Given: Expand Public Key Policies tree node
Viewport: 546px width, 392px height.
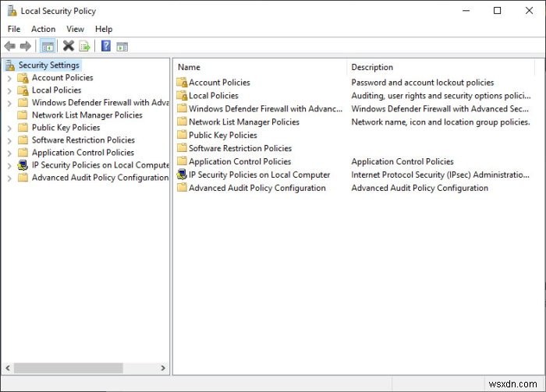Looking at the screenshot, I should pos(9,128).
